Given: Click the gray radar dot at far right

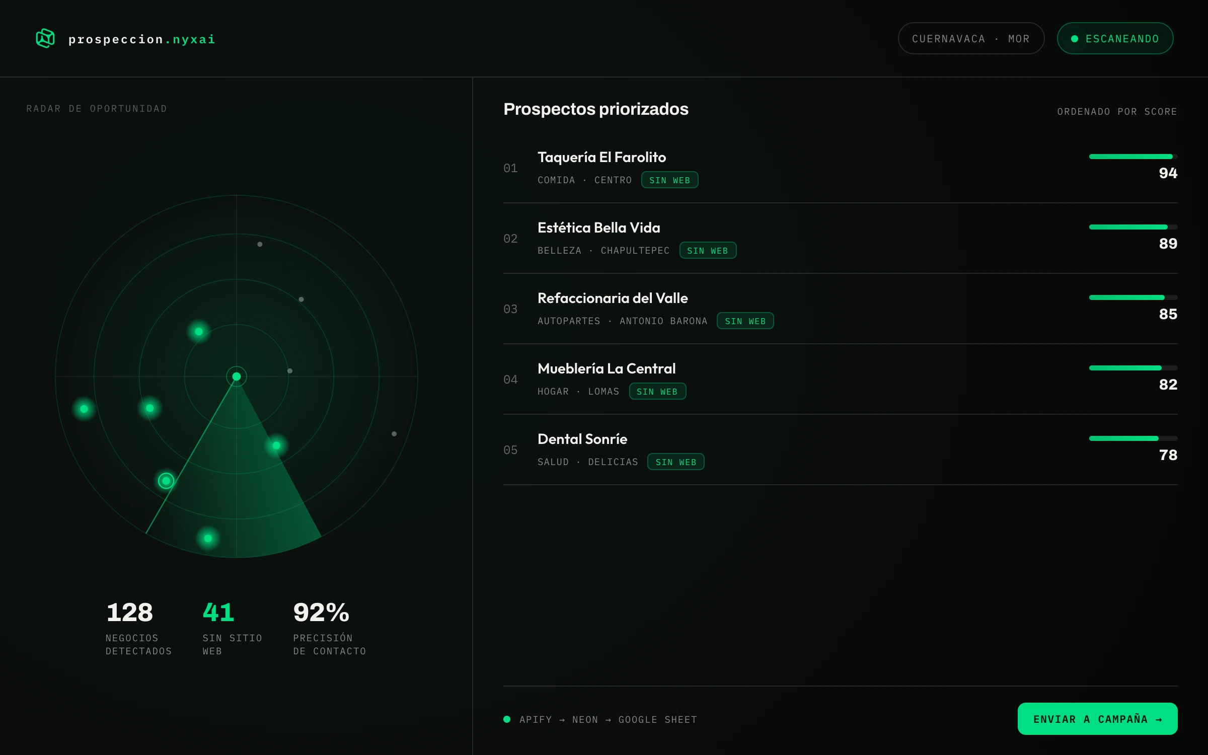Looking at the screenshot, I should [394, 434].
